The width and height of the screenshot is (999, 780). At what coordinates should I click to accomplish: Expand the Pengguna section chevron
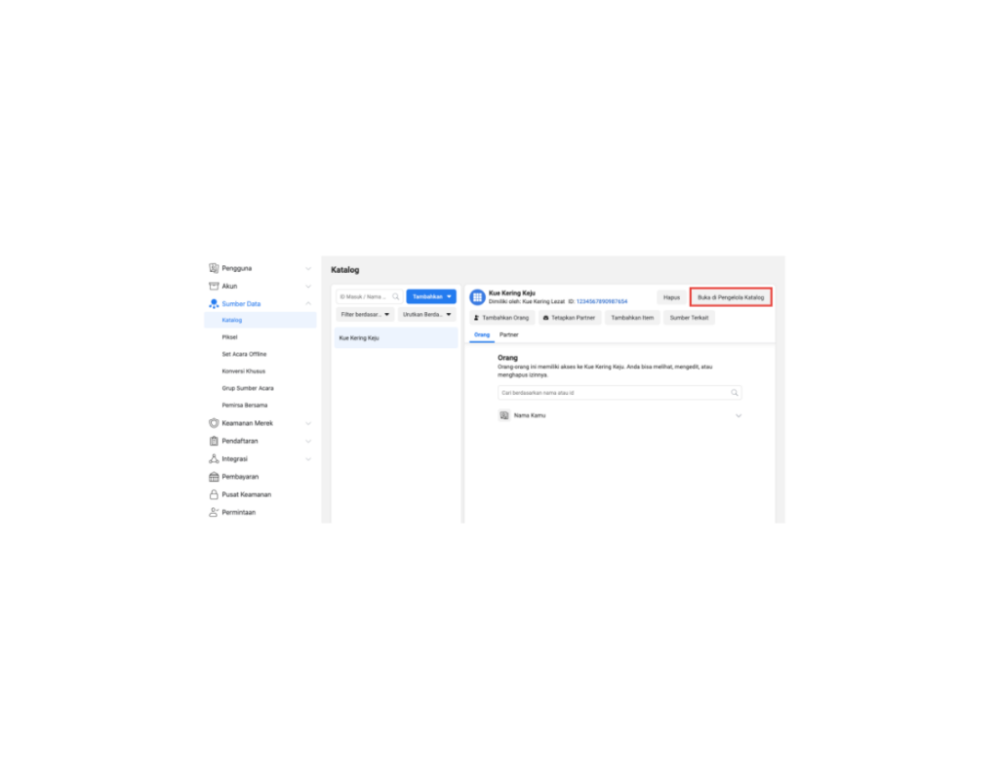click(308, 268)
